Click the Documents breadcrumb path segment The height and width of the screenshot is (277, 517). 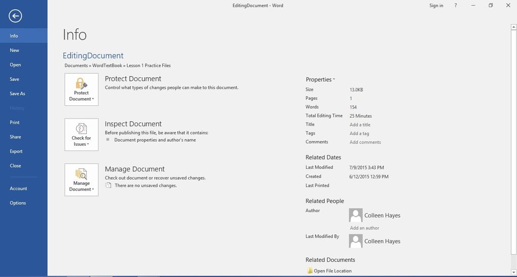pyautogui.click(x=76, y=66)
